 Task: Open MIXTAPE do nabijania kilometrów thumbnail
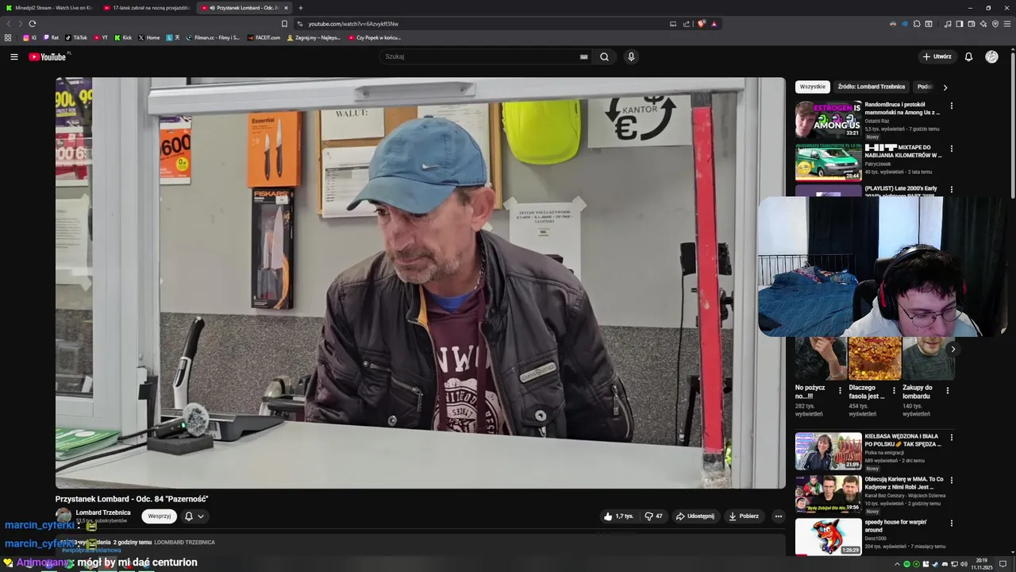pyautogui.click(x=828, y=163)
